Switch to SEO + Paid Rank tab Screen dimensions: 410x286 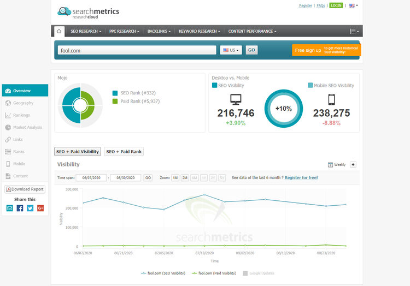tap(124, 152)
